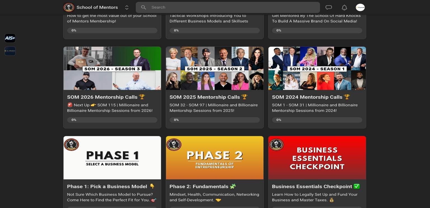
Task: Click the SOM 2024 course progress bar
Action: [317, 120]
